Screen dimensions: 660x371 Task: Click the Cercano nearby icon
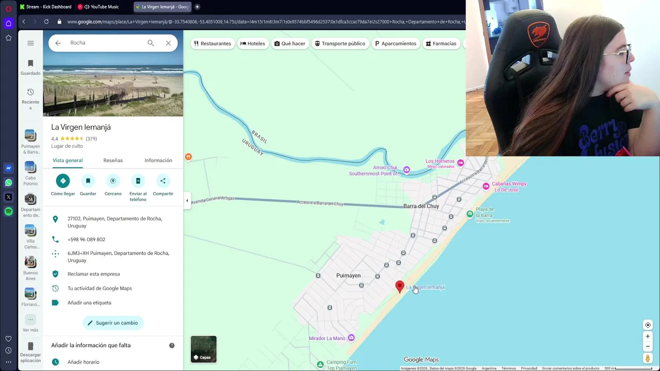[x=113, y=181]
